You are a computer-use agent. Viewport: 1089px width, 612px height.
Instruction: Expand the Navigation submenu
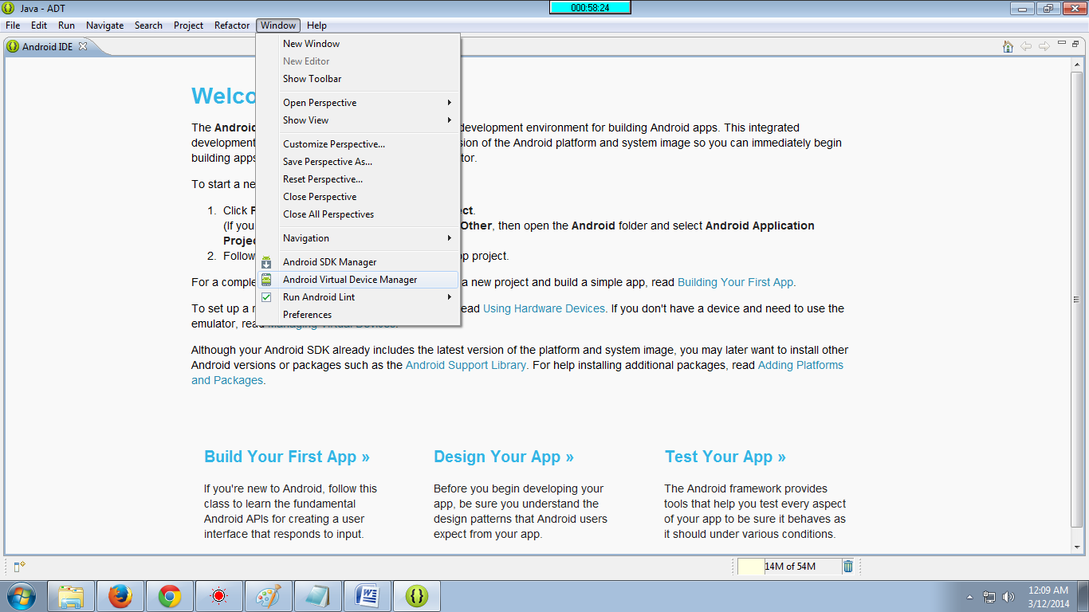[x=305, y=237]
